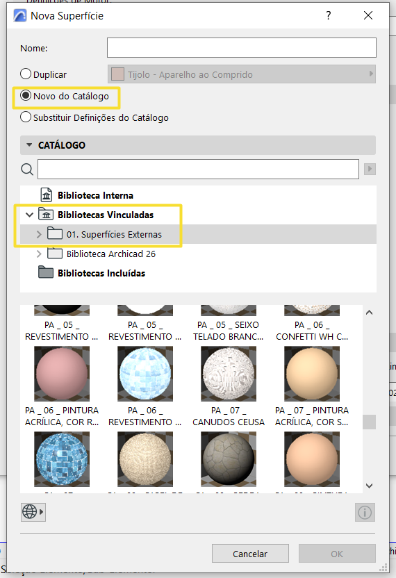
Task: Click the Bibliotecas Vinculadas library folder icon
Action: [46, 215]
